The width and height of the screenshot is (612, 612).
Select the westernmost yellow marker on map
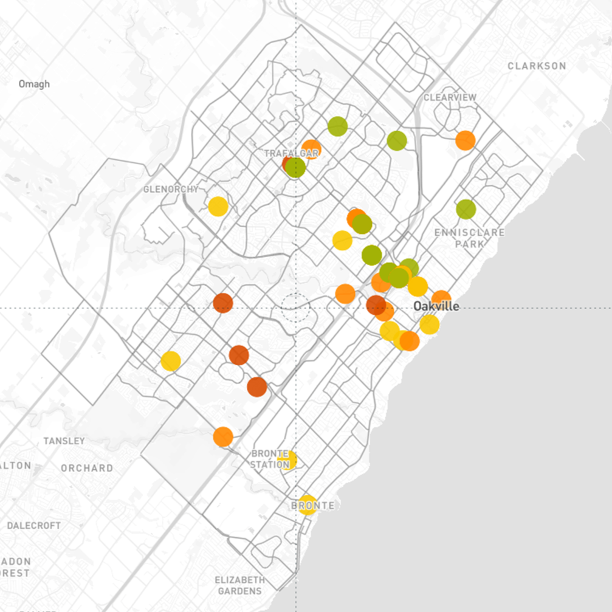[x=171, y=361]
